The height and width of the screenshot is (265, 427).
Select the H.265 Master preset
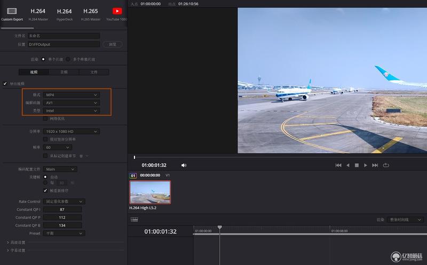91,14
